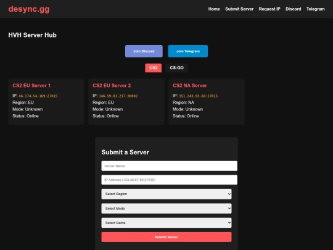
Task: Open the Request IP nav link
Action: coord(269,9)
